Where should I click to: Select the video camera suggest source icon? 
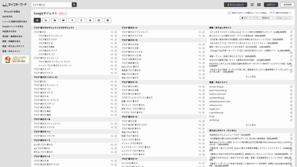click(64, 20)
